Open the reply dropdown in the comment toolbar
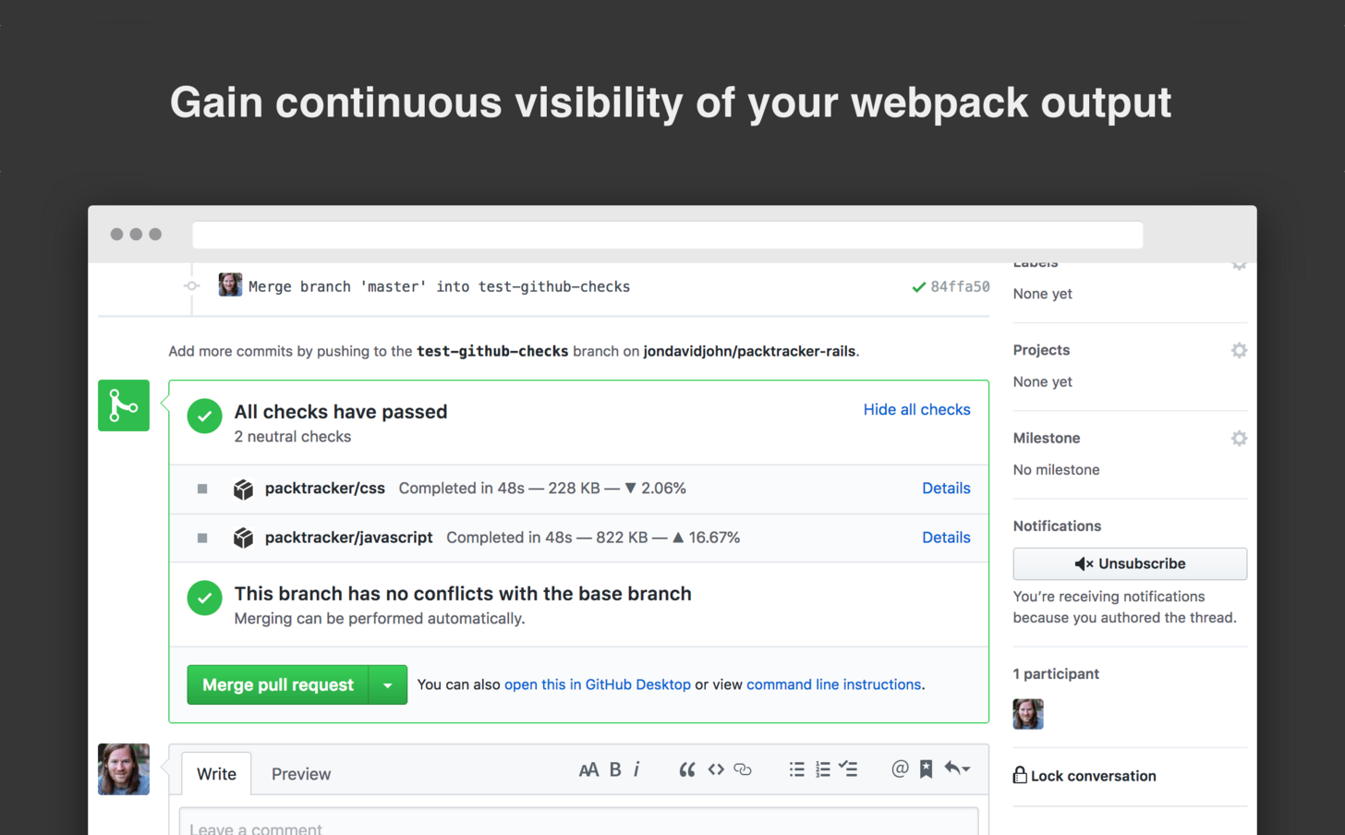 [x=958, y=768]
